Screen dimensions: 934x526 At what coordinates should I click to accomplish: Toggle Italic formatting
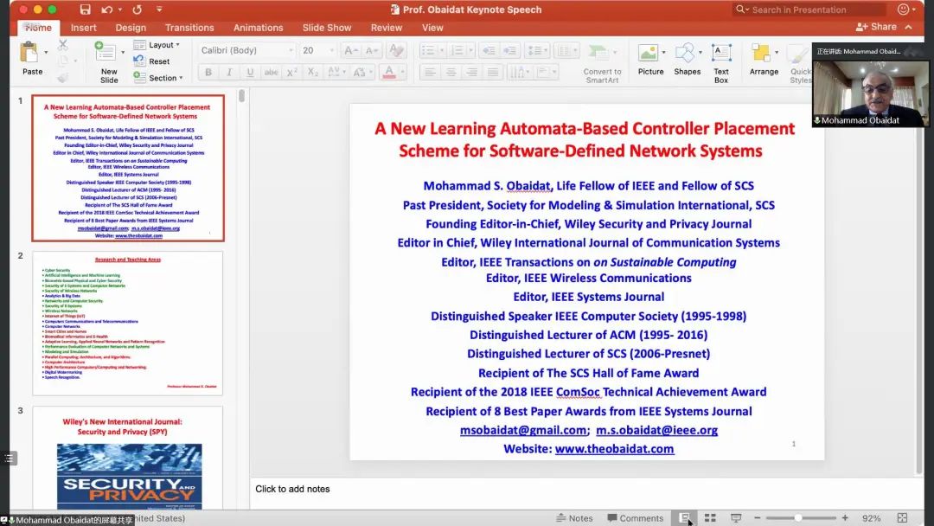point(229,72)
